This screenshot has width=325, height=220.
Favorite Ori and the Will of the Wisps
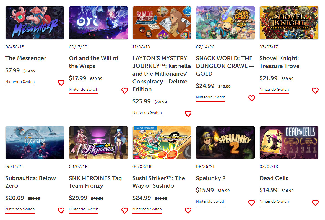pyautogui.click(x=125, y=91)
